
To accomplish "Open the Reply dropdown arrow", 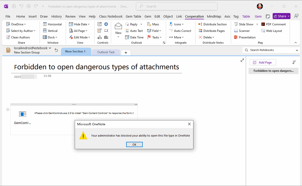I will 141,24.
